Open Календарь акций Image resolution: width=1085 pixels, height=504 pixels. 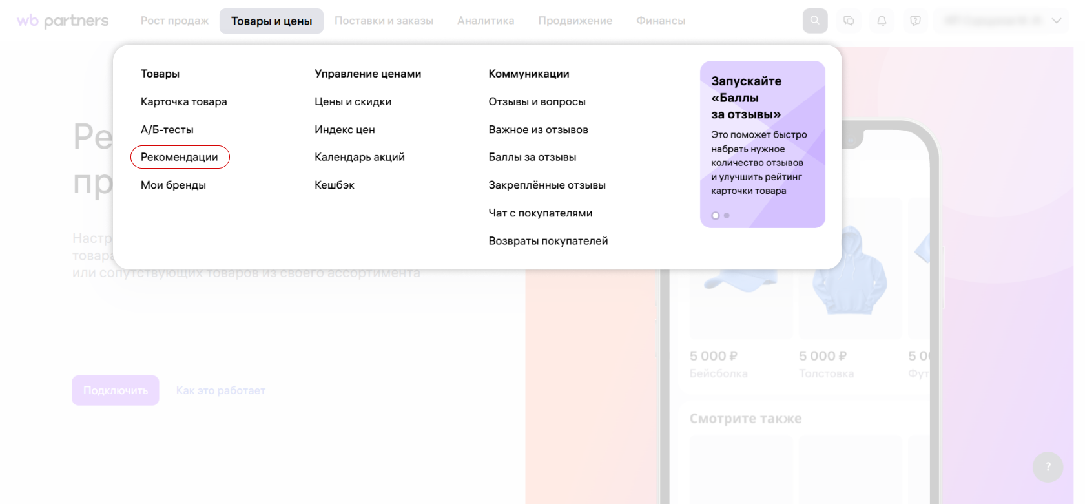click(360, 157)
